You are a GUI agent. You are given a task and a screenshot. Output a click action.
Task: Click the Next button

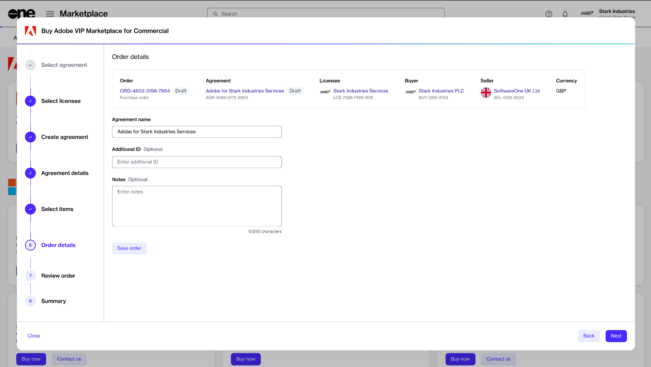coord(616,336)
